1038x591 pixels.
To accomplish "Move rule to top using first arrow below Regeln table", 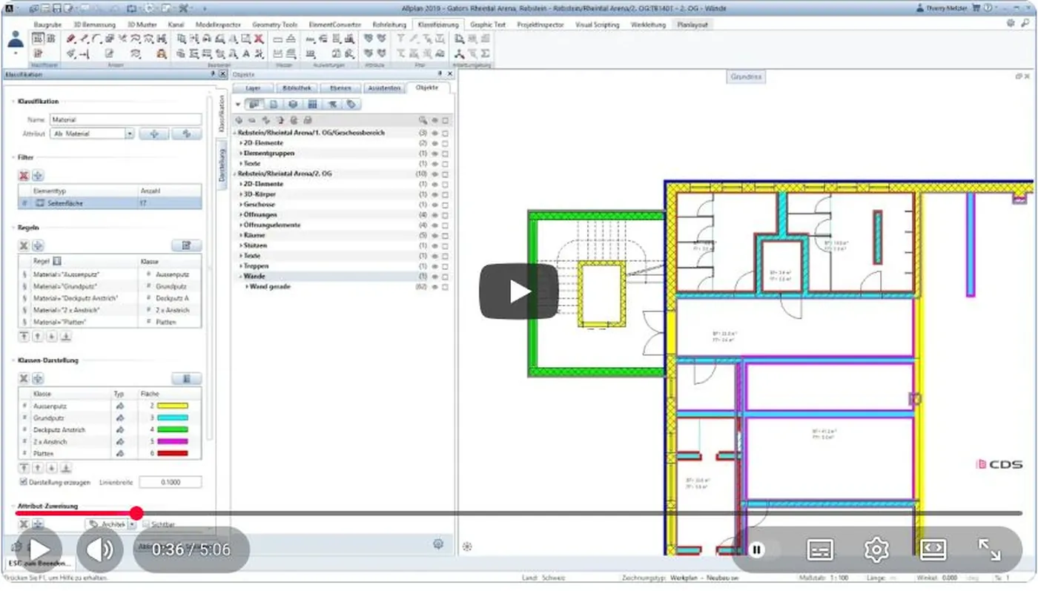I will (x=24, y=337).
